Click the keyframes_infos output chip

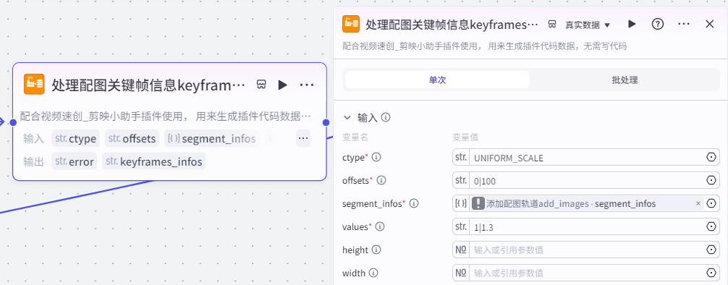pos(153,161)
